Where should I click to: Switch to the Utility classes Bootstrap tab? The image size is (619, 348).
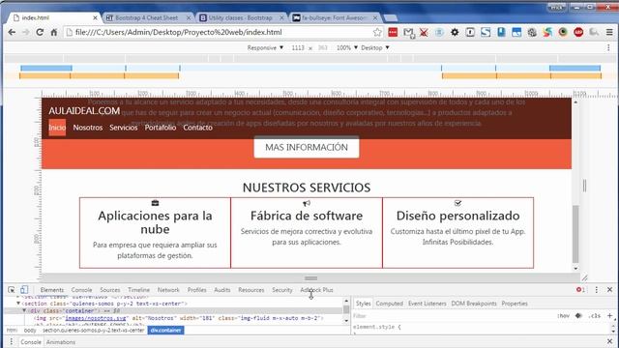coord(241,17)
